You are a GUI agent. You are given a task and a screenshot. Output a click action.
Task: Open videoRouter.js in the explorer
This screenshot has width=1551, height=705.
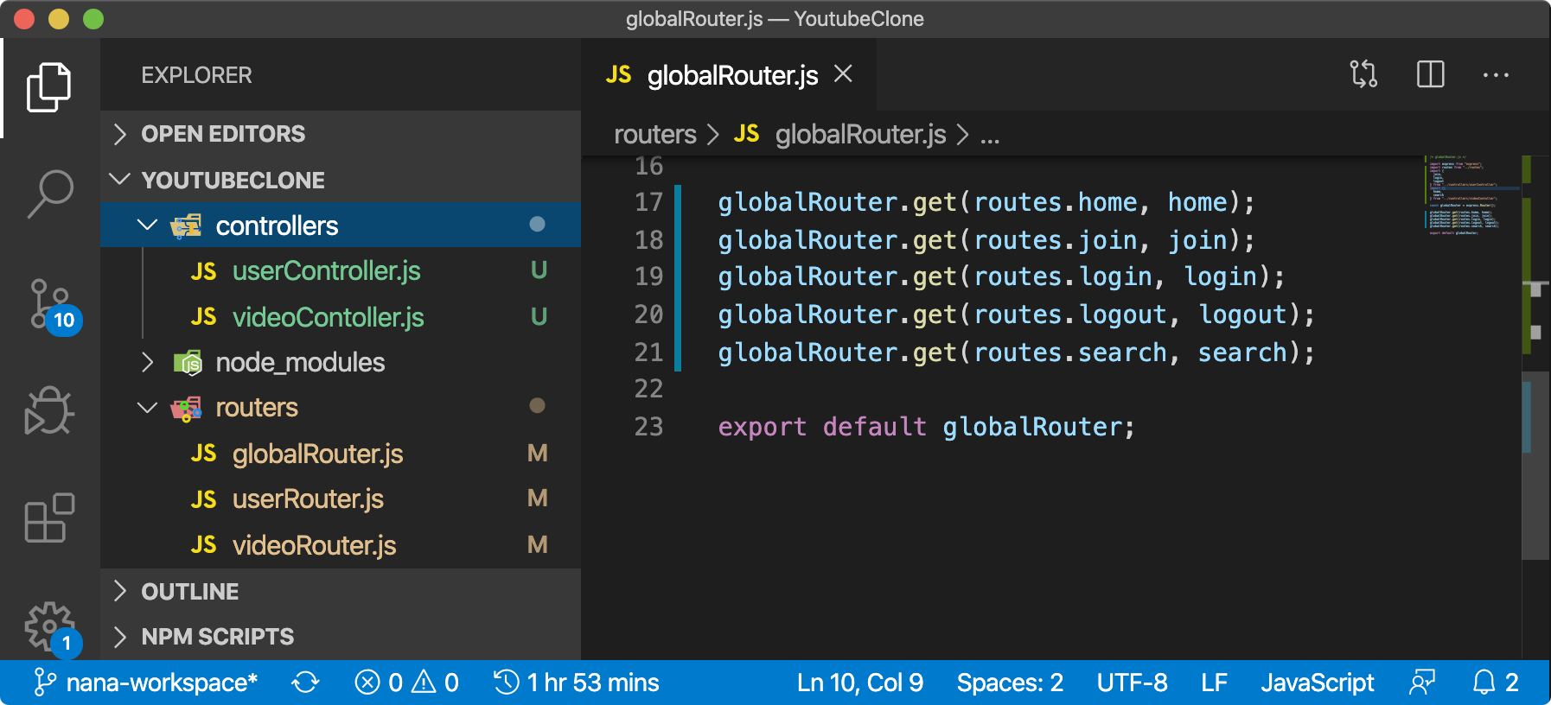tap(341, 545)
